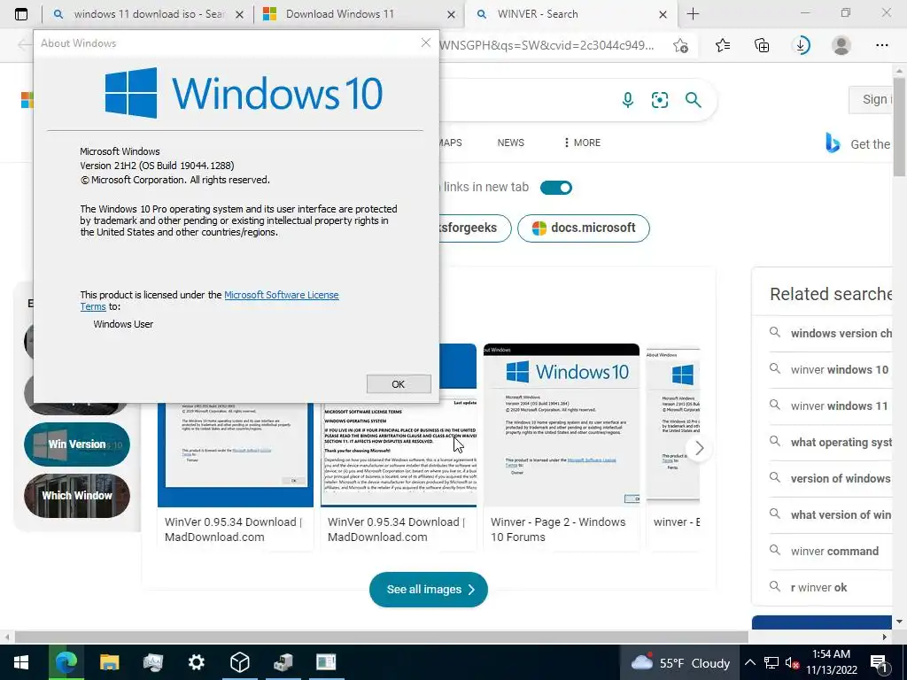Click the horizontal page scrollbar
The height and width of the screenshot is (680, 907).
pyautogui.click(x=382, y=637)
